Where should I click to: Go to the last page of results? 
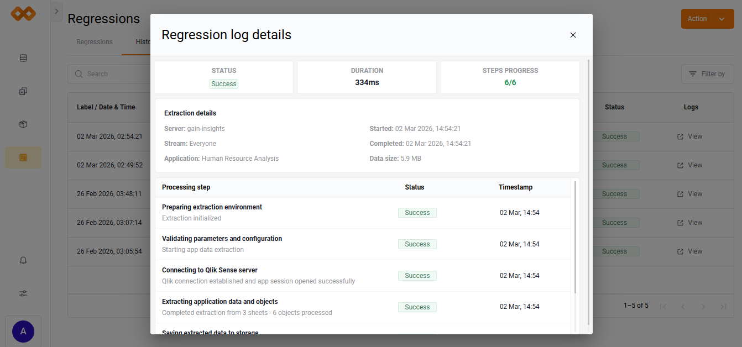[723, 306]
